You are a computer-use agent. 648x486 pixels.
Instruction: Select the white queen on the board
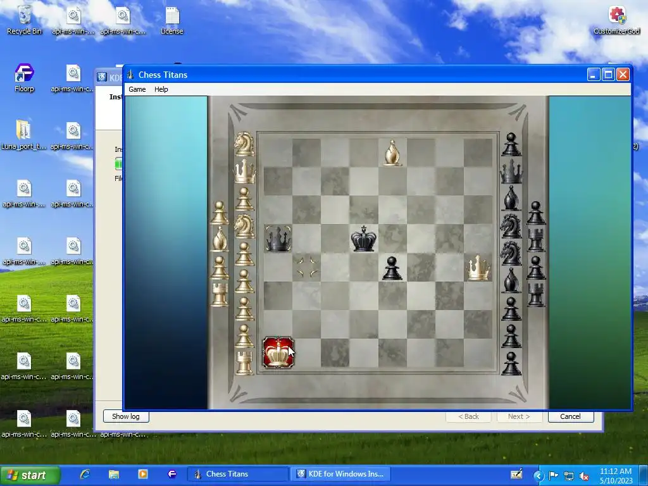point(478,268)
